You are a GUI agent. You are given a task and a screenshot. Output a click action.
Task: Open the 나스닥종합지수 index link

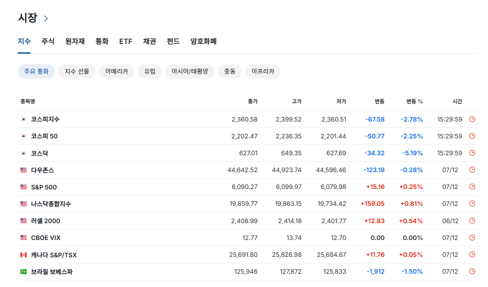pyautogui.click(x=51, y=204)
